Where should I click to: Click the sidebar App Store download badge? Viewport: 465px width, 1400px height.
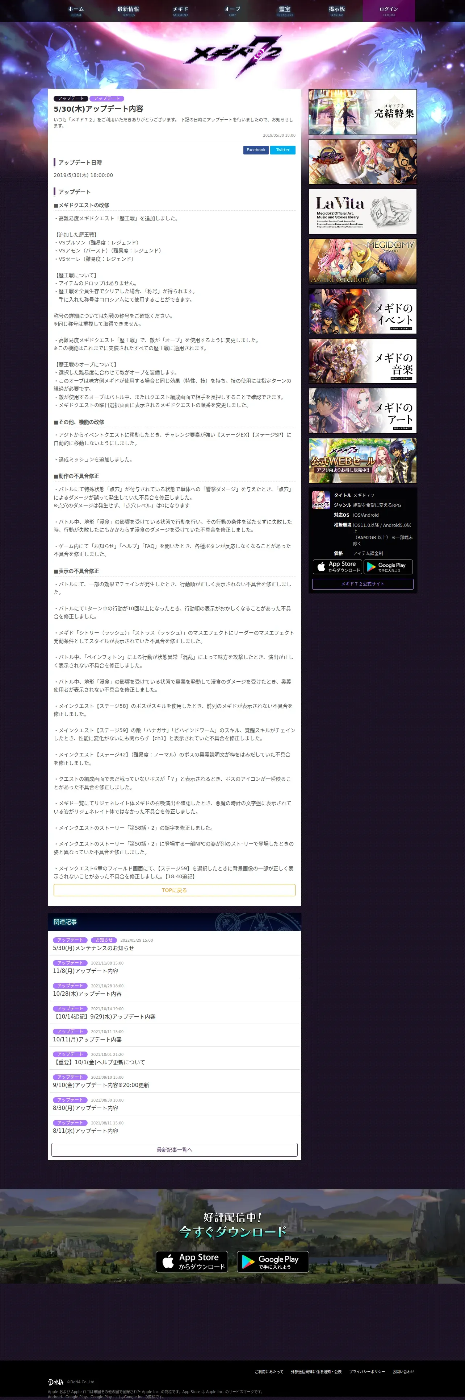(337, 567)
